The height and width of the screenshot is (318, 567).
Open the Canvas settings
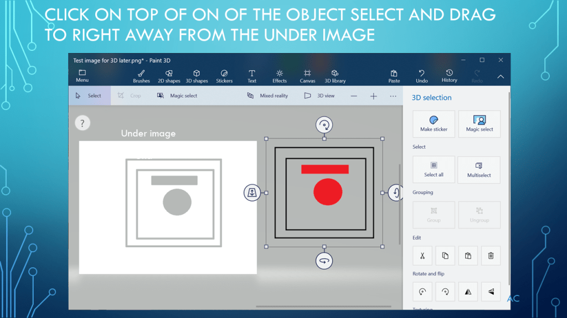coord(307,76)
